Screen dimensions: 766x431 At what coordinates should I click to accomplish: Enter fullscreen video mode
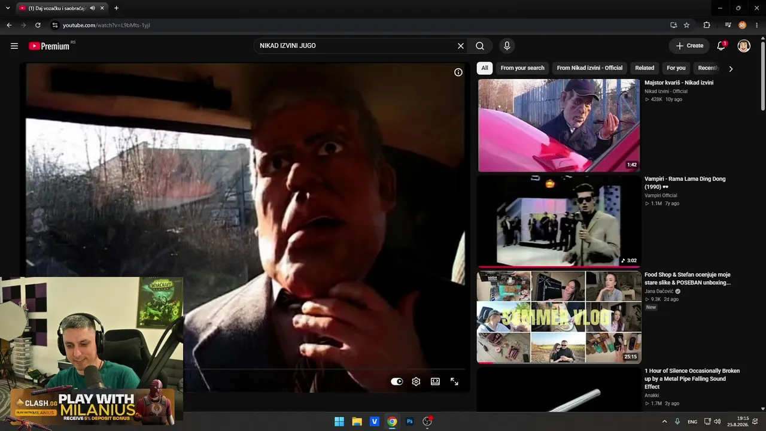(x=454, y=381)
